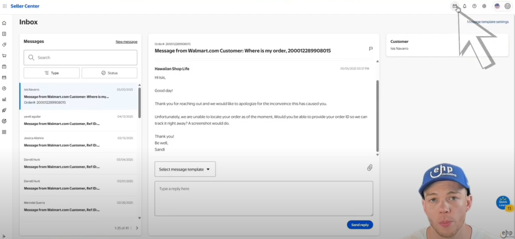This screenshot has height=239, width=515.
Task: Start a New message
Action: [x=126, y=41]
